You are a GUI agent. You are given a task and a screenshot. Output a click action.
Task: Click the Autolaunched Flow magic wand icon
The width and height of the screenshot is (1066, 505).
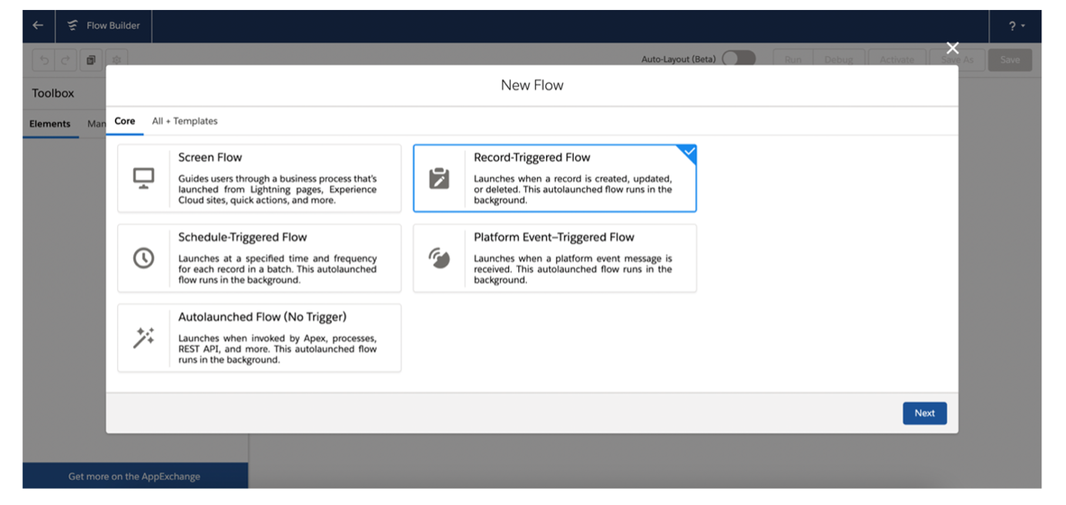(x=143, y=337)
